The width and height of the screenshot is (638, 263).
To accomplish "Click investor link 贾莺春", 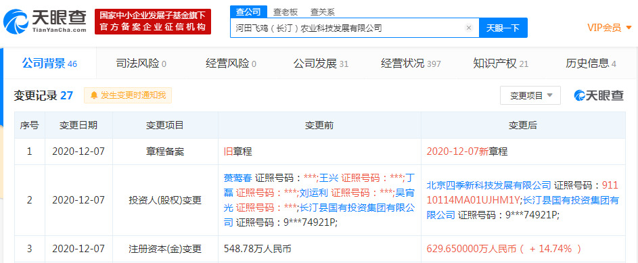I will 237,178.
